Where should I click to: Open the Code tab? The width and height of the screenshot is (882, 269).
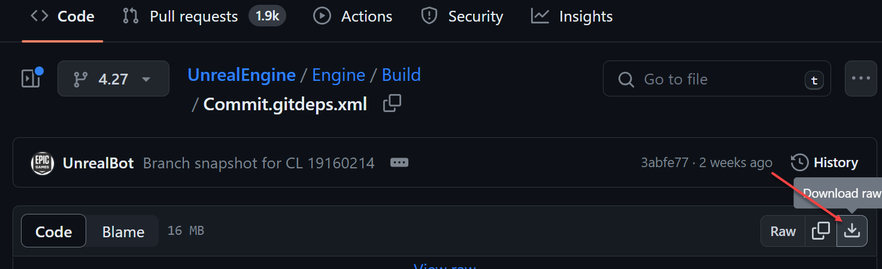[x=62, y=16]
